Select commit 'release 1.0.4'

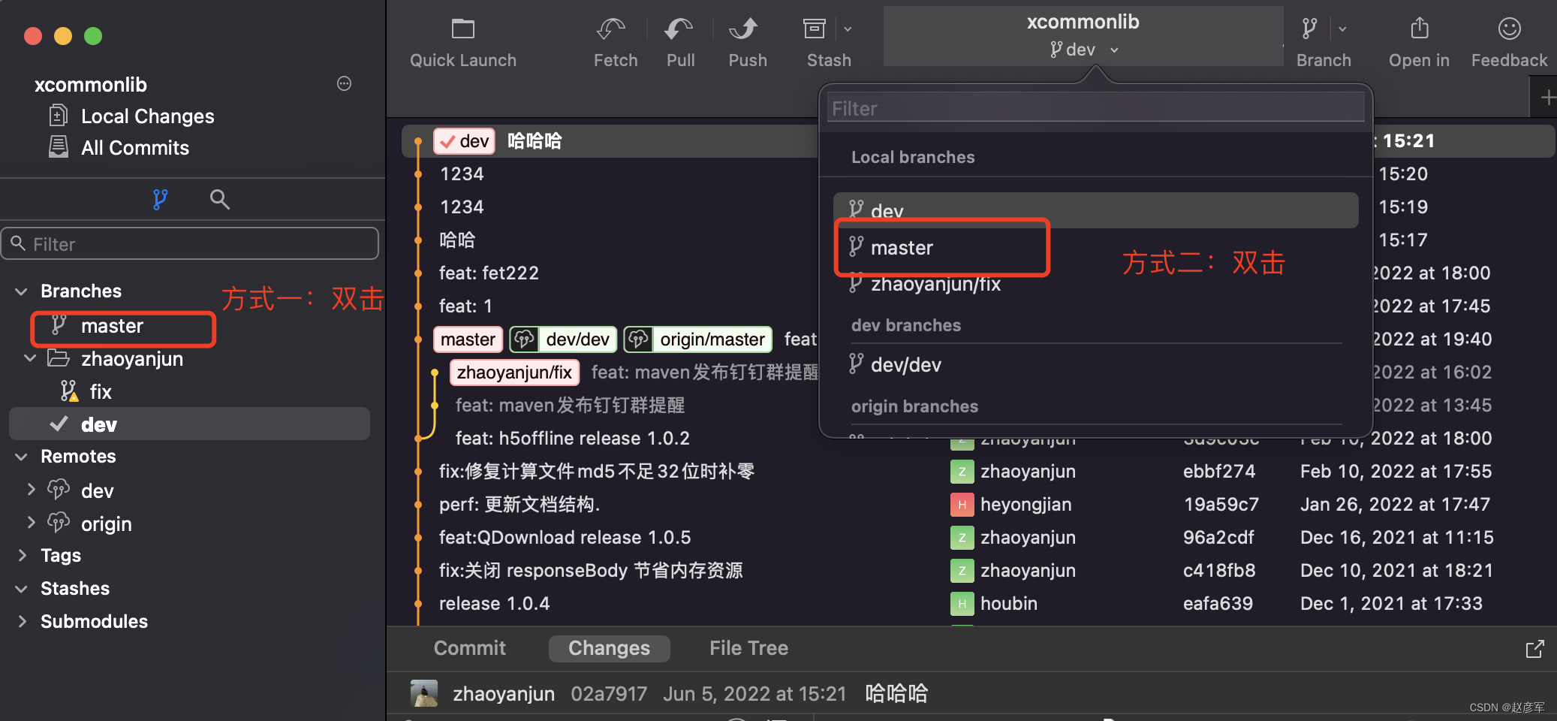tap(494, 604)
